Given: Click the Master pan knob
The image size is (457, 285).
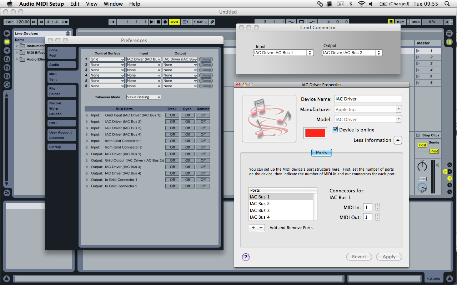Looking at the screenshot, I should 422,166.
